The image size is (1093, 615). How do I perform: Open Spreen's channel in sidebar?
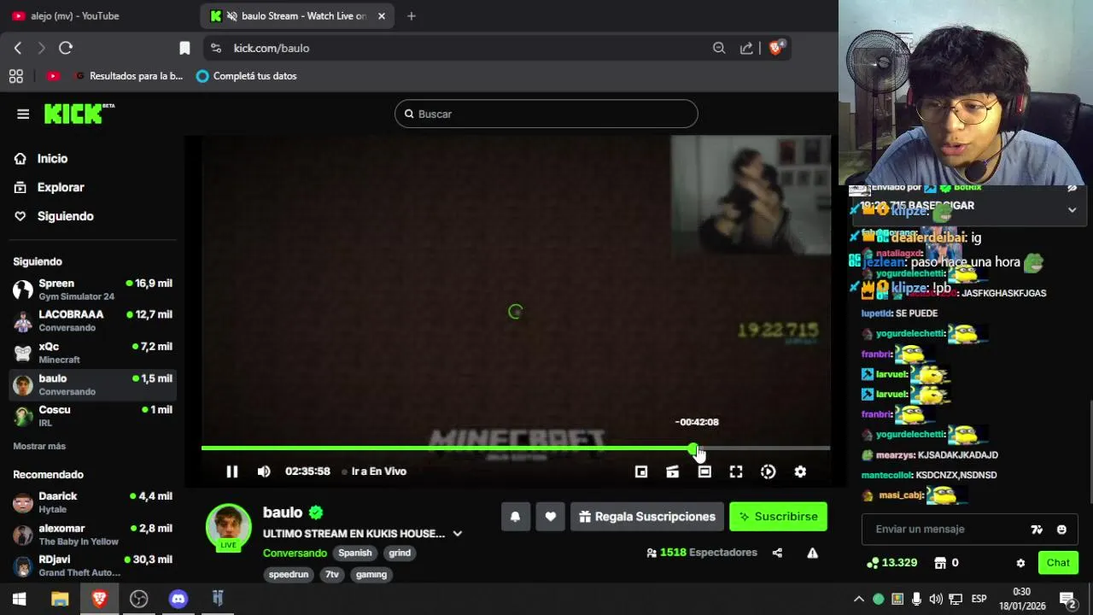click(x=92, y=290)
